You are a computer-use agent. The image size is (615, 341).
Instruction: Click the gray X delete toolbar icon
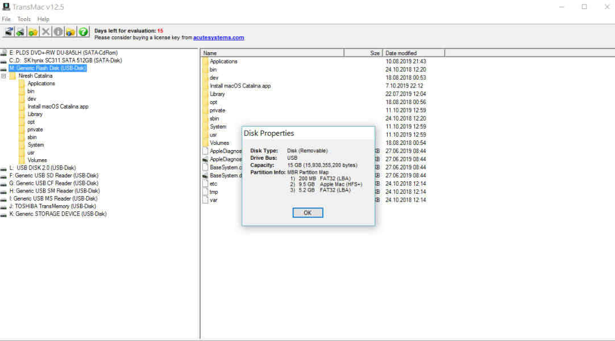pyautogui.click(x=46, y=32)
